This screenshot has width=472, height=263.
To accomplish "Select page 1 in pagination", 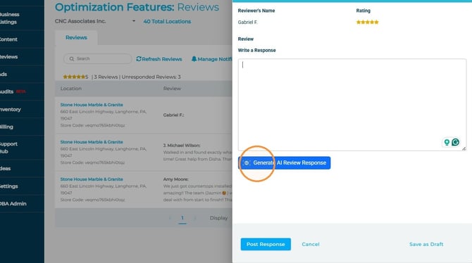I will coord(182,218).
